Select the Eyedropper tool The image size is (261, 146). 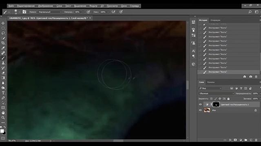(3, 48)
